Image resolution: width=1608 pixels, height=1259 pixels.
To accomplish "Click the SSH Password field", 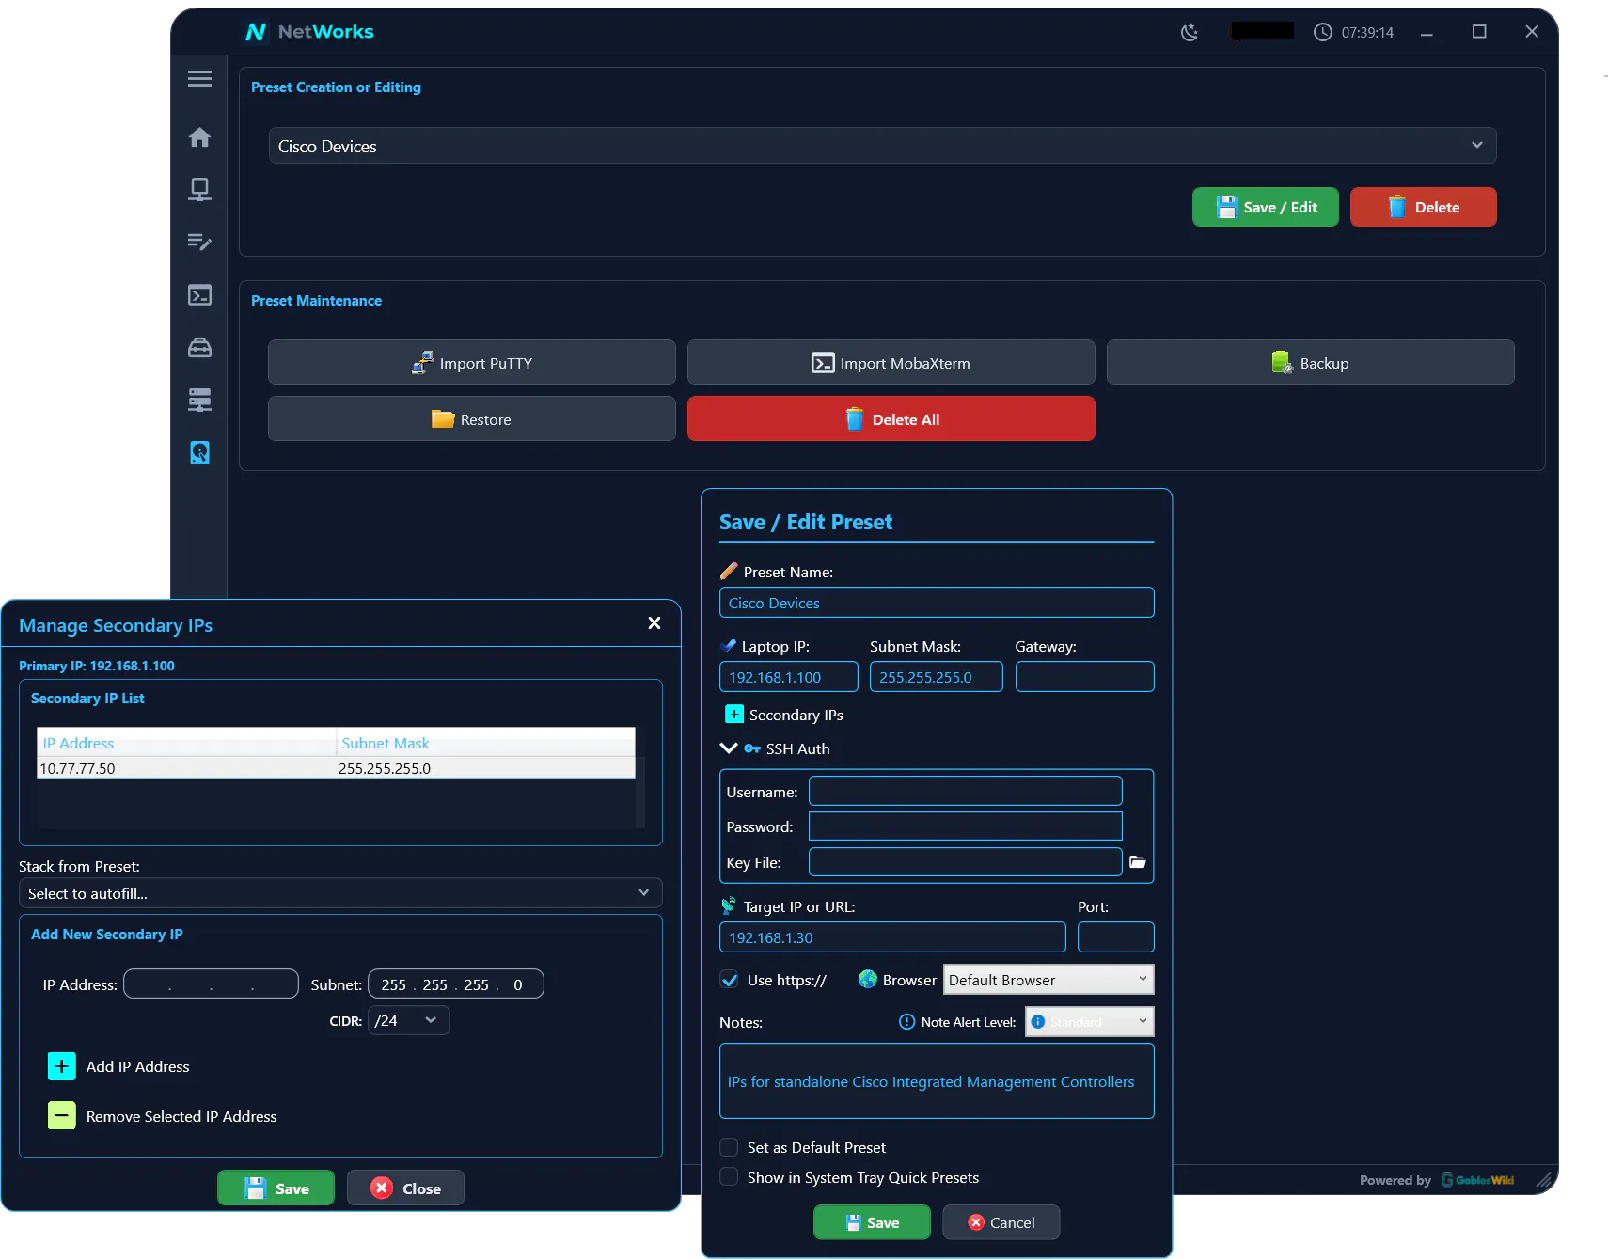I will pyautogui.click(x=966, y=826).
